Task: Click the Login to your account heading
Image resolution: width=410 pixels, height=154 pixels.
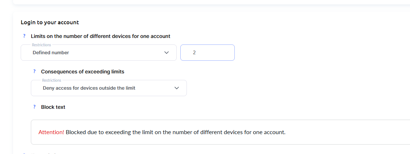Action: 50,22
